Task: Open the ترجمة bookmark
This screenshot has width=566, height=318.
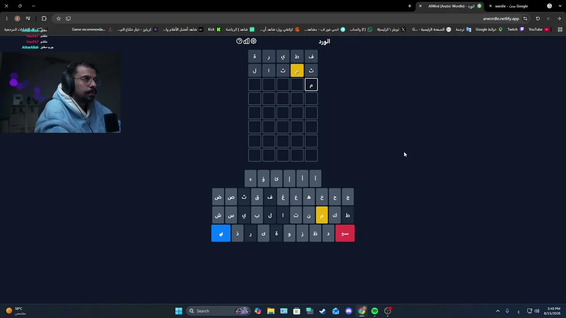Action: pos(463,30)
